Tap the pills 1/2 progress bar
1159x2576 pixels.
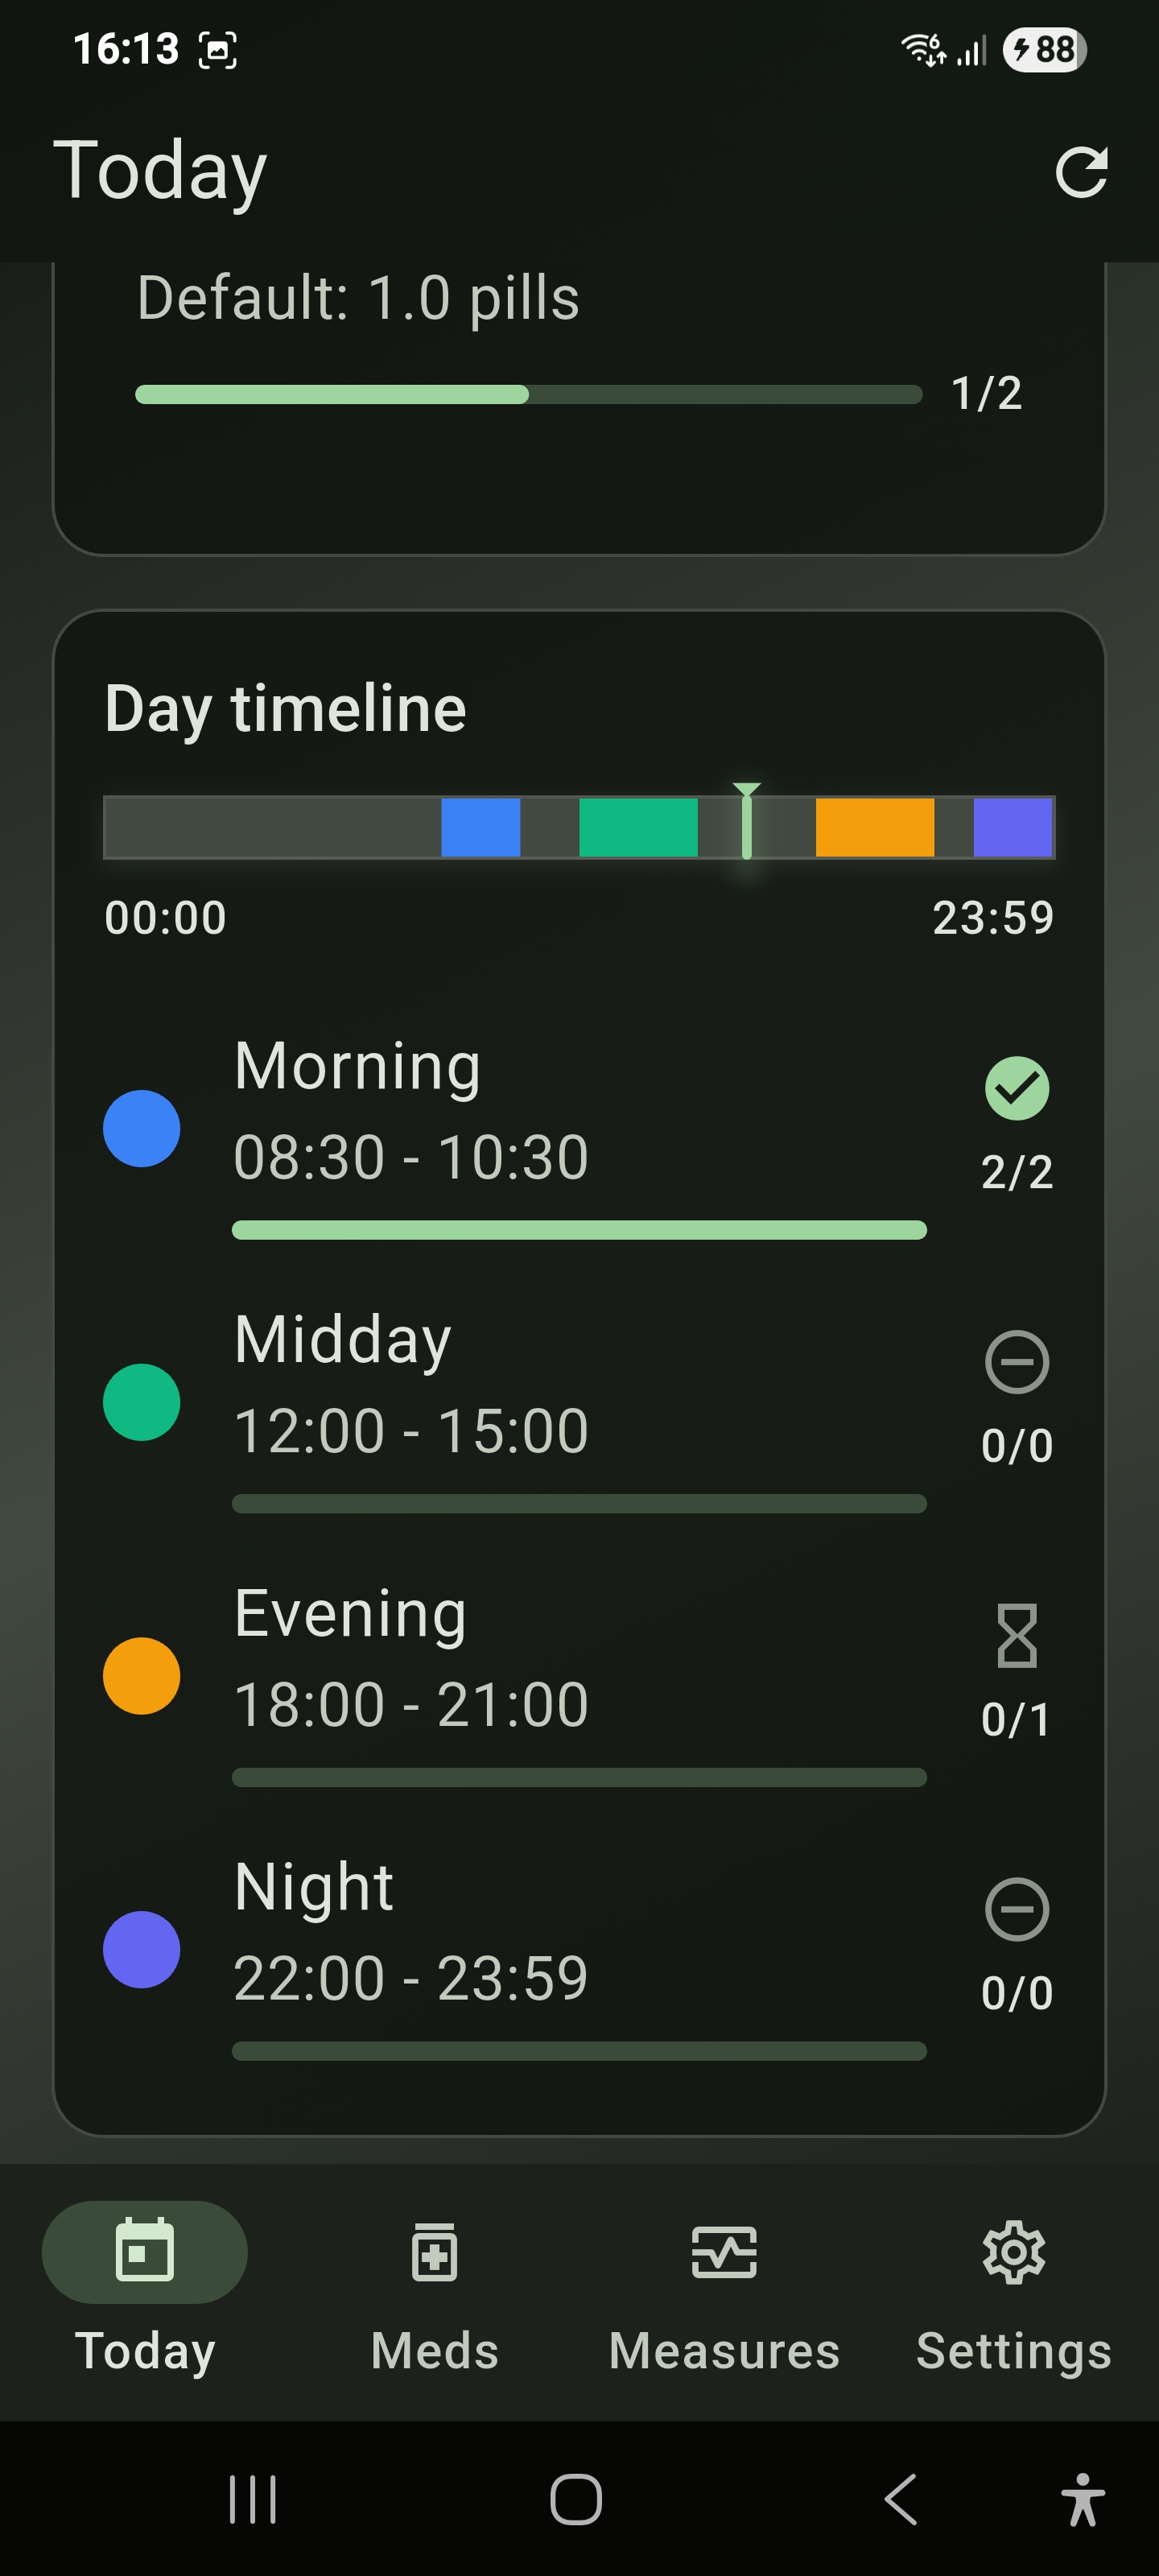tap(528, 395)
